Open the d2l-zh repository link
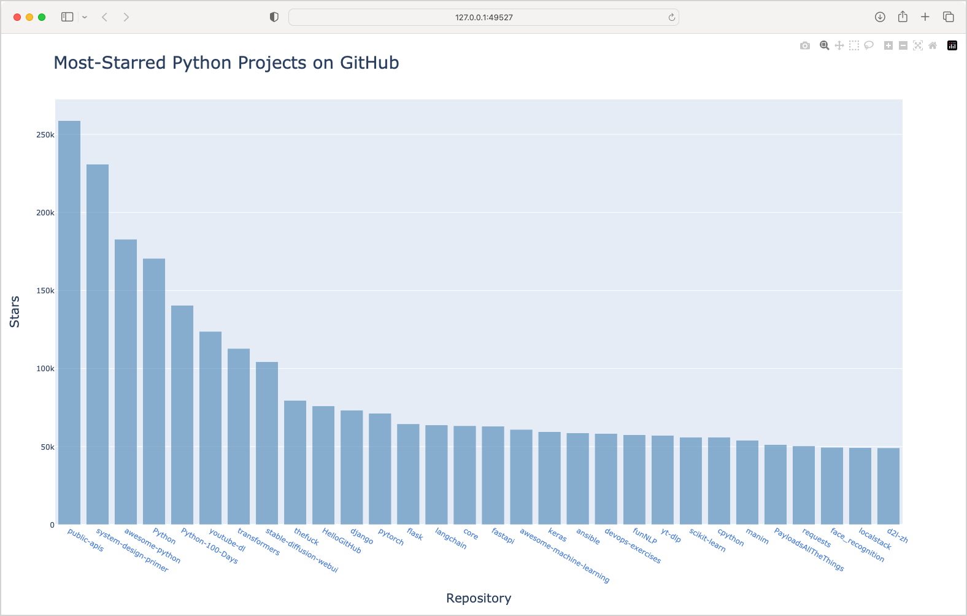This screenshot has height=616, width=967. pyautogui.click(x=898, y=536)
